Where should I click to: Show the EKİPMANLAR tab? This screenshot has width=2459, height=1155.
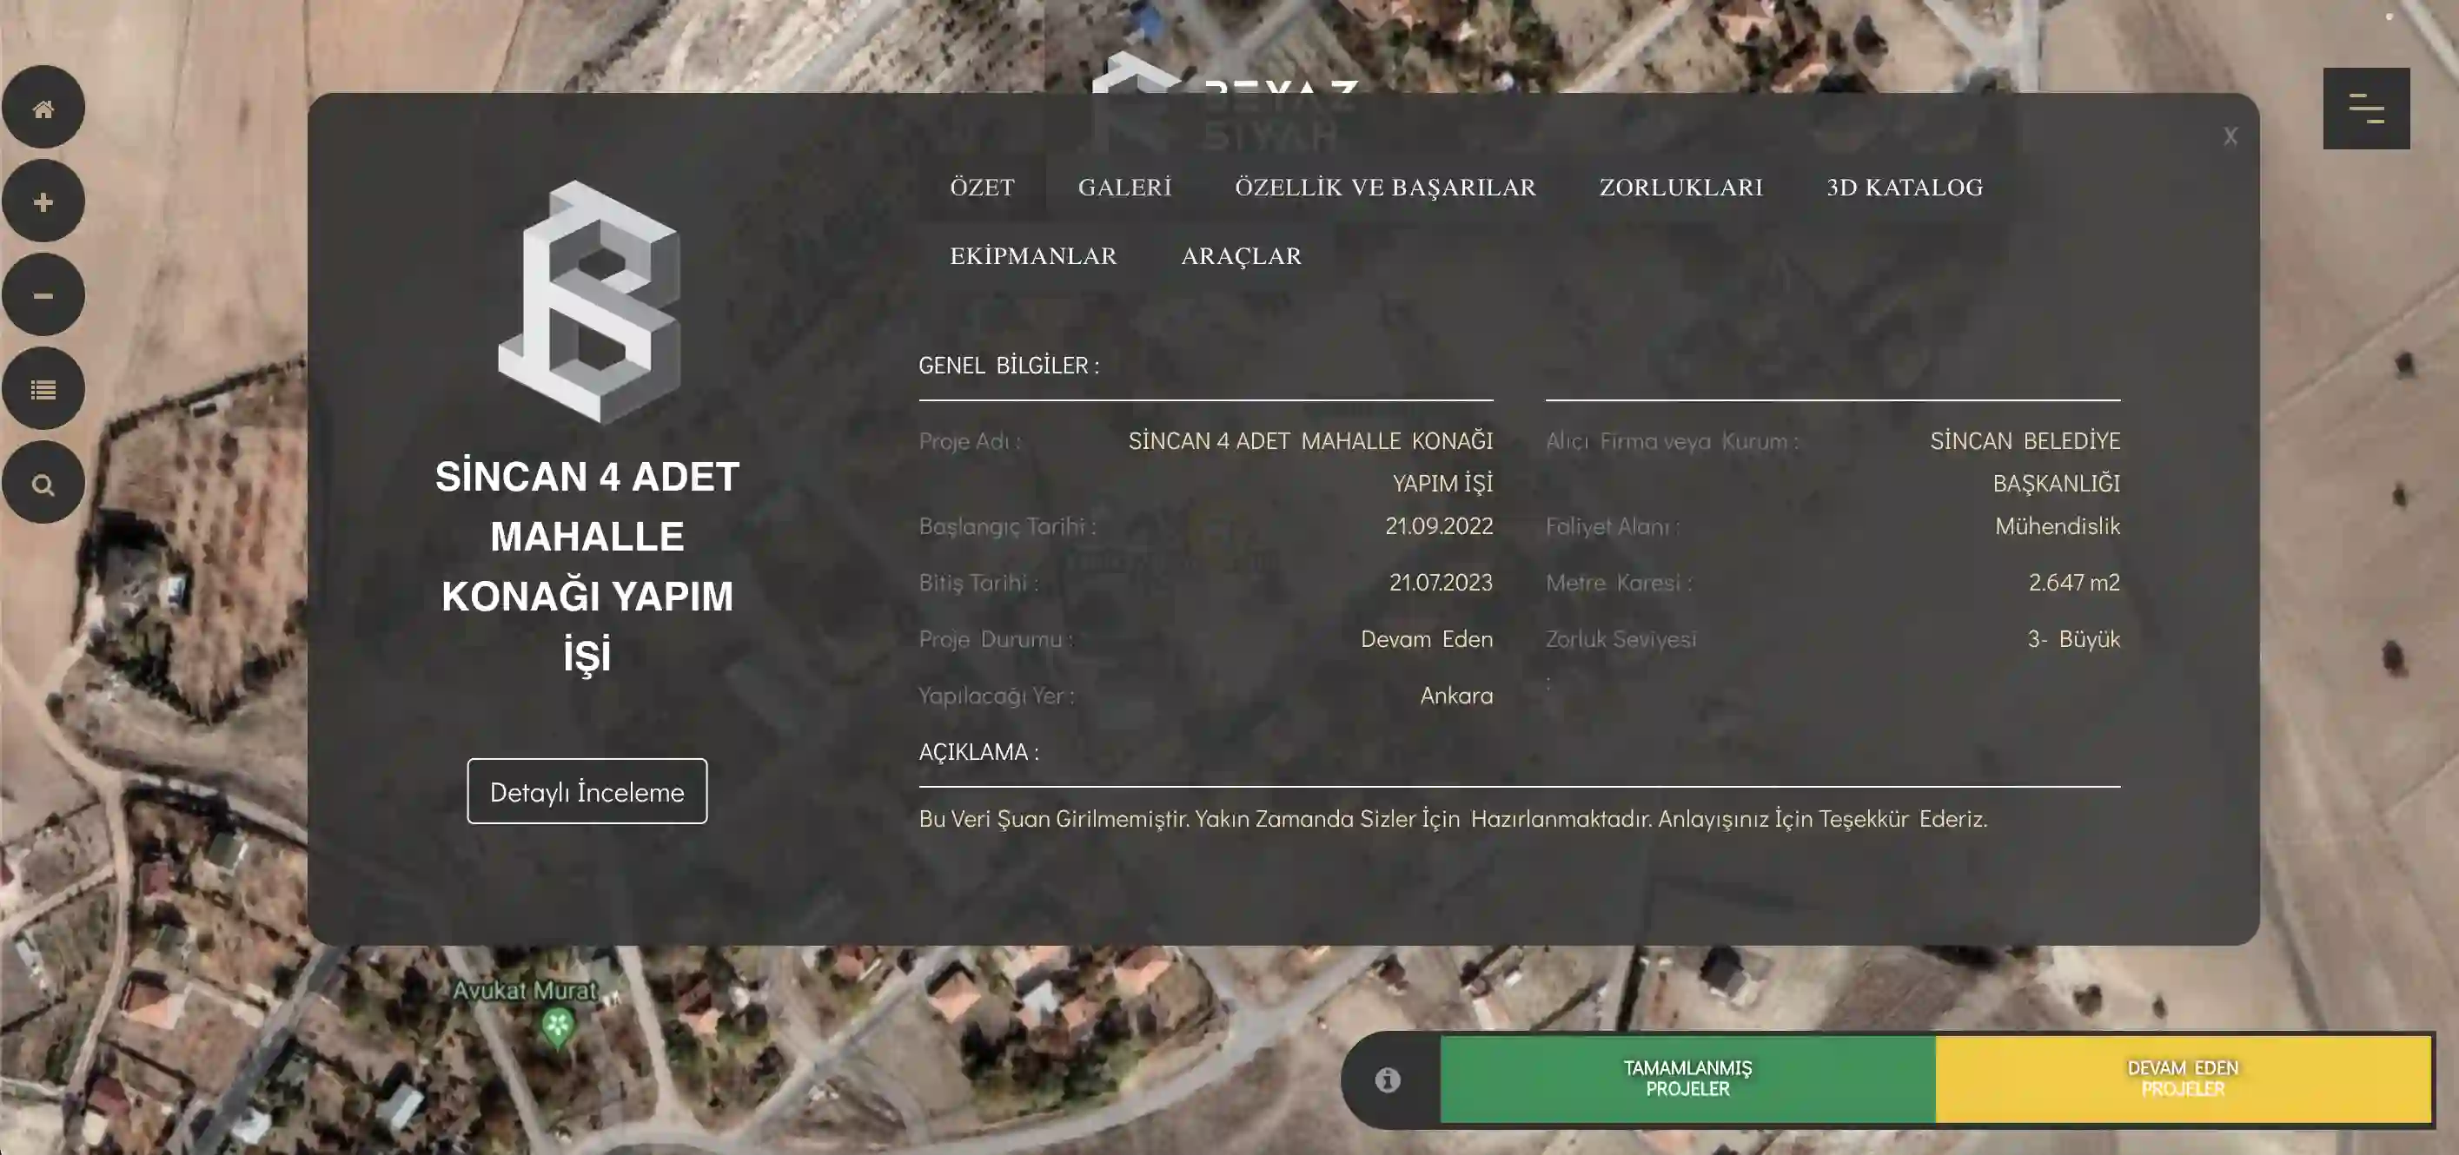1033,256
